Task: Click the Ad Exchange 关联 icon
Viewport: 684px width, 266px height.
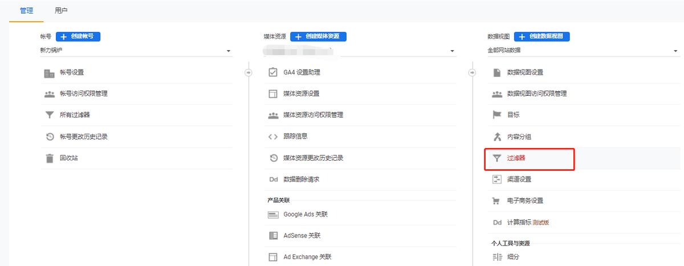Action: coord(273,257)
